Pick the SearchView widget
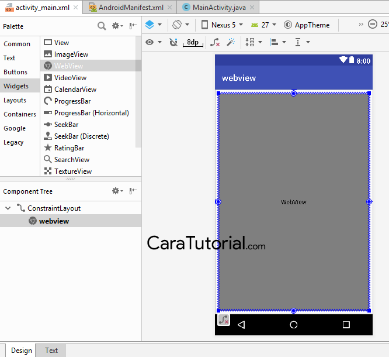The image size is (389, 357). [x=88, y=160]
